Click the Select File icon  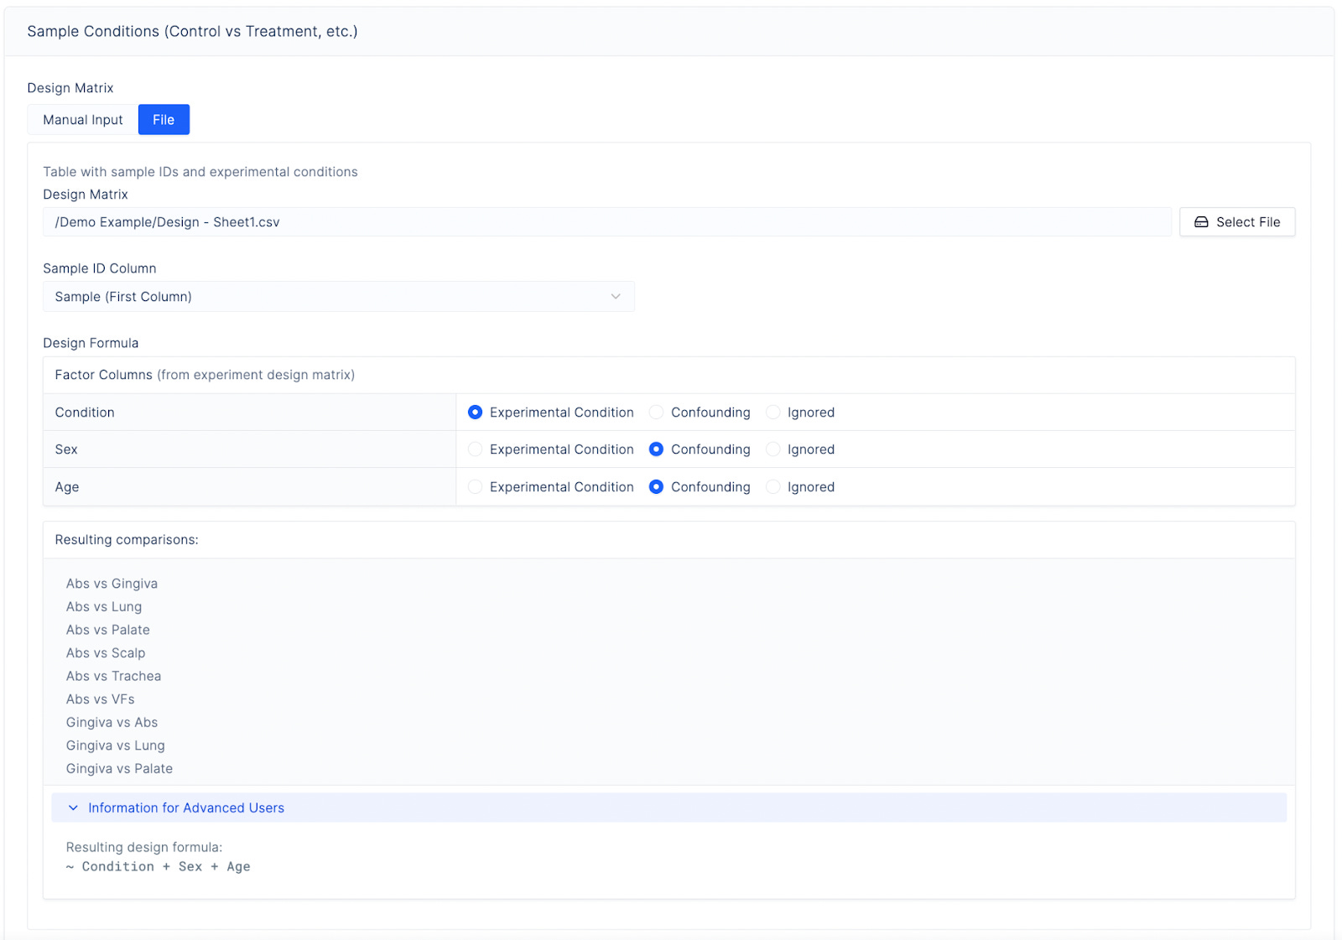coord(1201,221)
